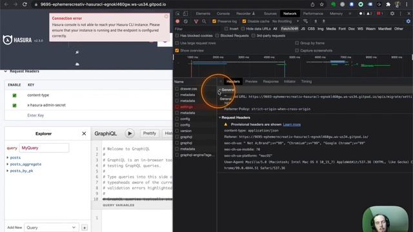Switch to the Elements tab
This screenshot has height=232, width=413.
click(203, 14)
